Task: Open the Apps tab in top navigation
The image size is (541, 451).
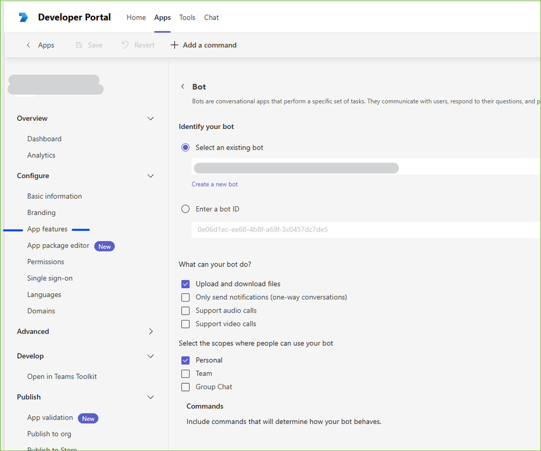Action: [162, 17]
